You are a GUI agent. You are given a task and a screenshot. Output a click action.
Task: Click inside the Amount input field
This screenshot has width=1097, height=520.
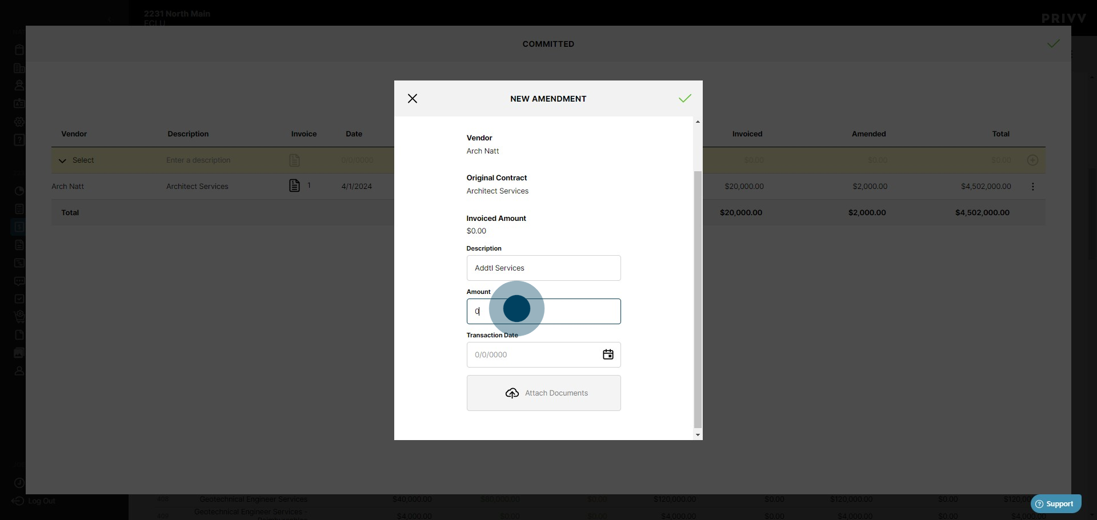(x=543, y=311)
